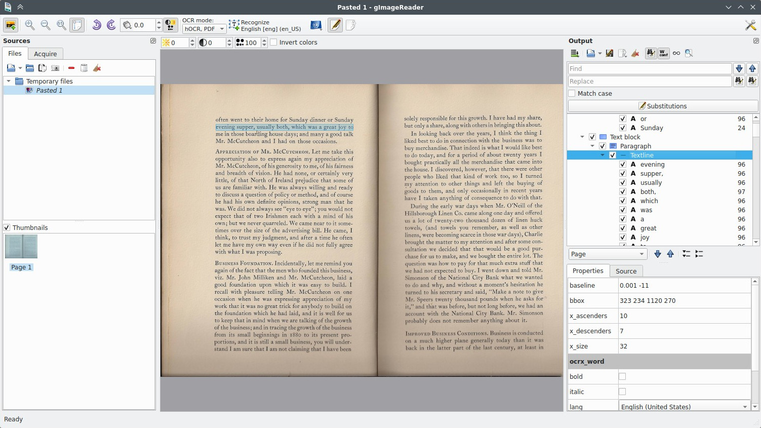Zoom the image to original size
The width and height of the screenshot is (761, 428).
61,24
